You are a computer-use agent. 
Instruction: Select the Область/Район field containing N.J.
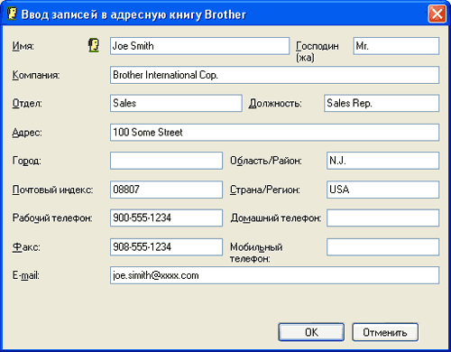[383, 161]
